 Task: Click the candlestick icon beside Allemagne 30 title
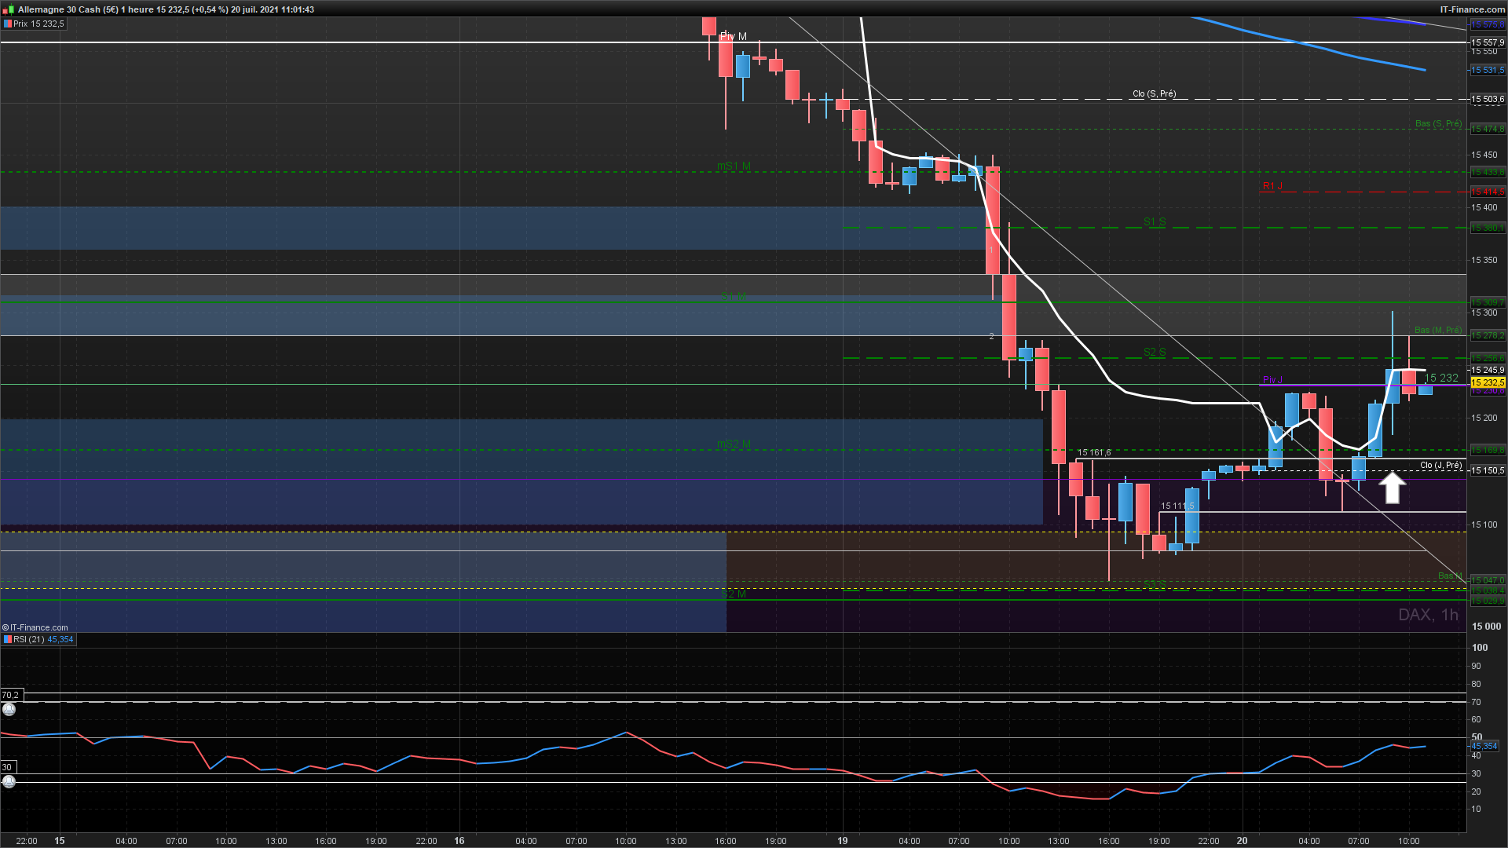(8, 9)
